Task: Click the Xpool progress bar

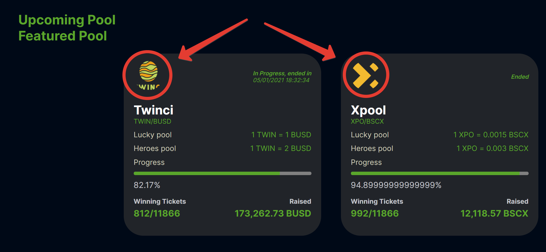Action: click(x=439, y=173)
